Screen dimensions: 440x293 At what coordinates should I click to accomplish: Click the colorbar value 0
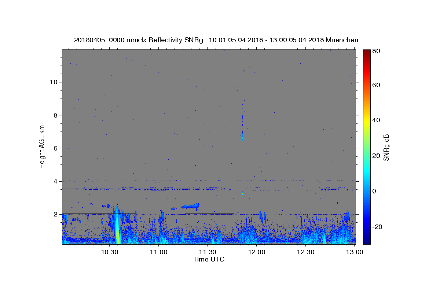tap(374, 191)
